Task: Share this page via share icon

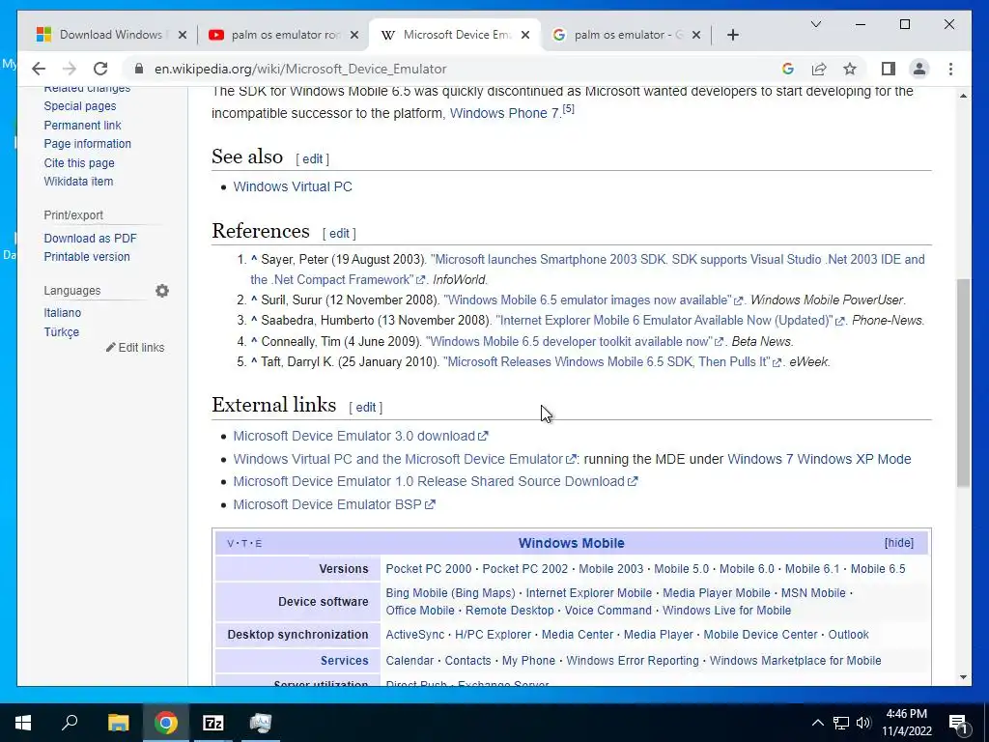Action: (819, 69)
